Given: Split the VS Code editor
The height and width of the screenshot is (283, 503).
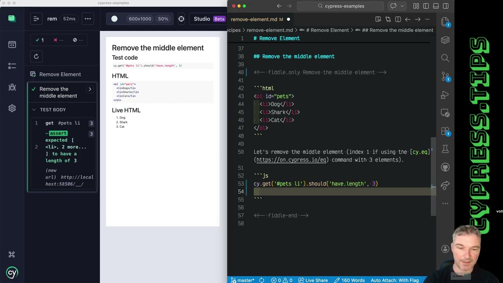Looking at the screenshot, I should point(398,19).
